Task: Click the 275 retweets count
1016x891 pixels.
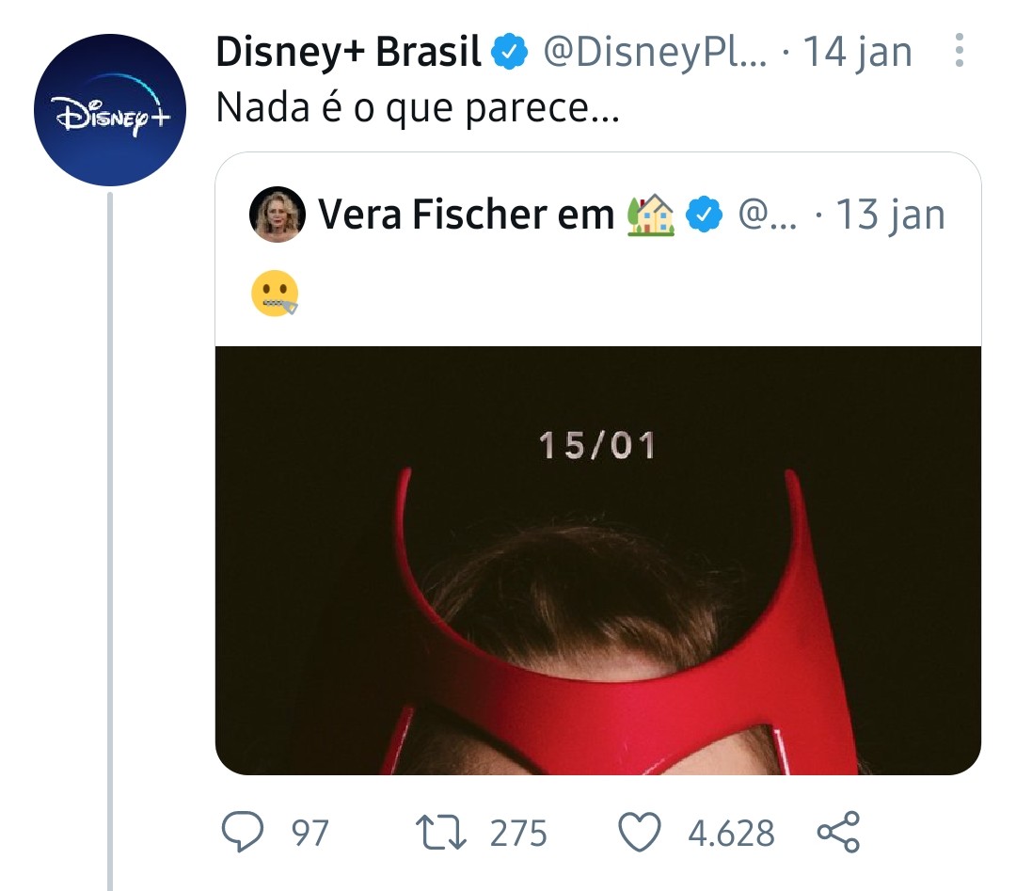Action: [x=518, y=834]
